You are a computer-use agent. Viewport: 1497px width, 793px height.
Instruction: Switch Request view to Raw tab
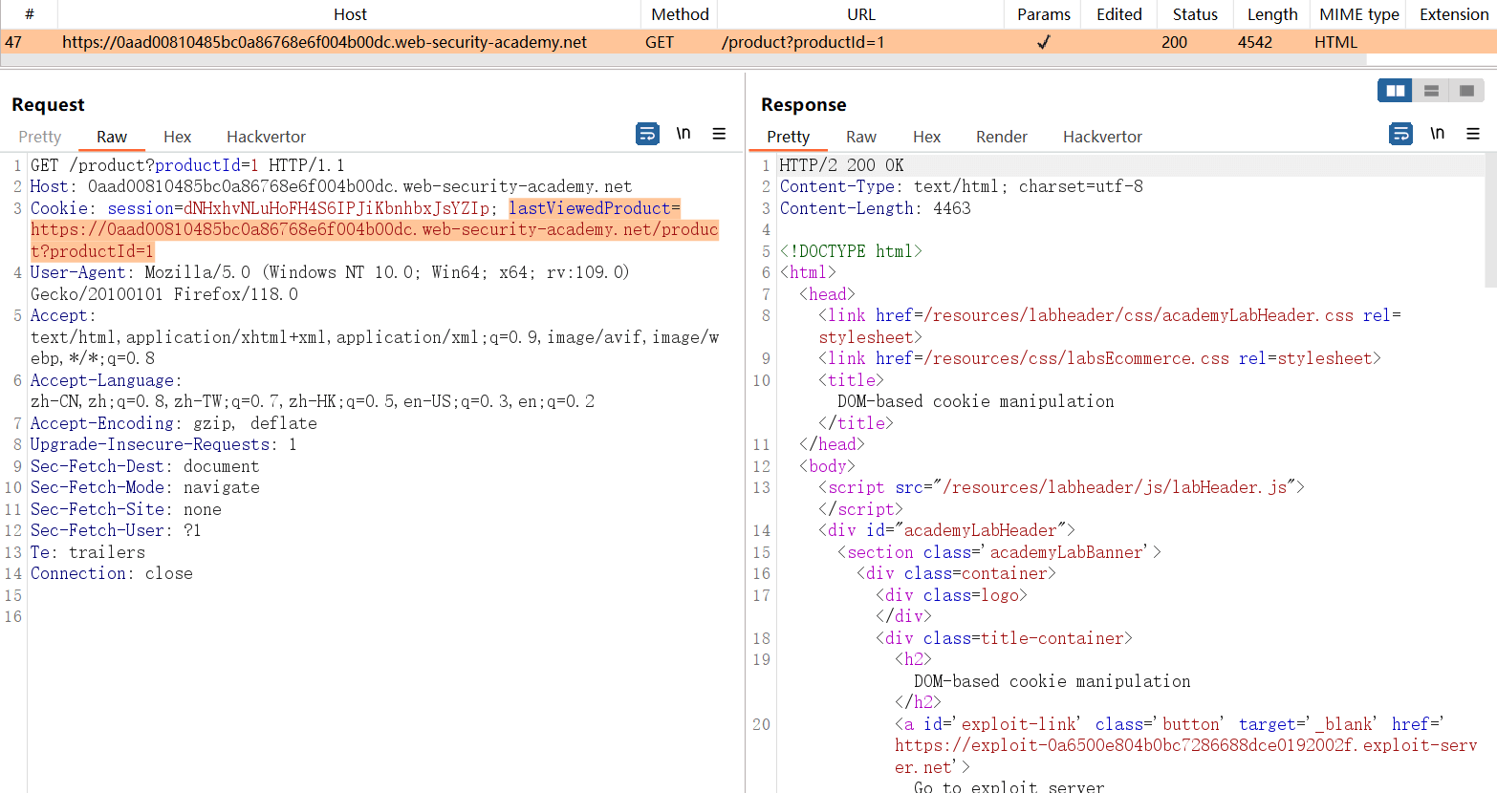112,137
